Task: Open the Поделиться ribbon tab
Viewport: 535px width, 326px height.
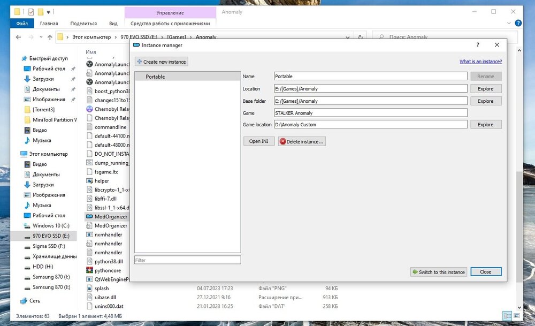Action: click(x=83, y=24)
